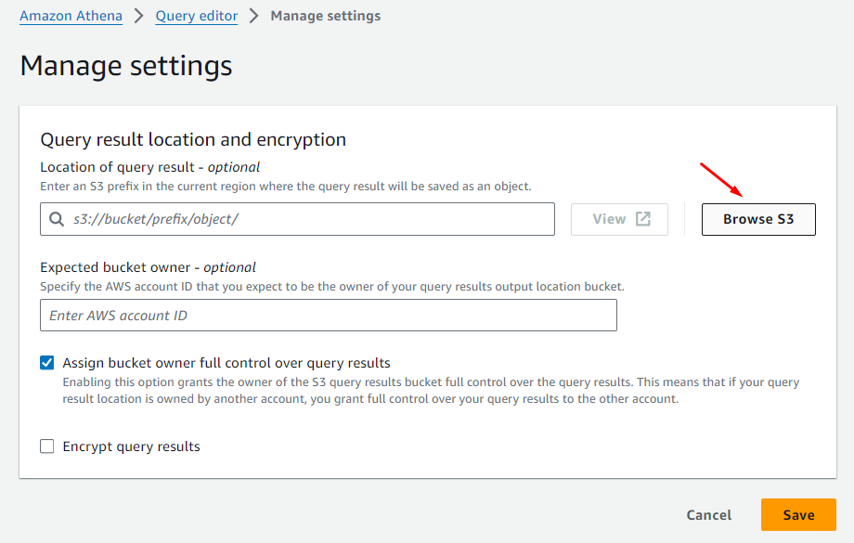Click the View button
The image size is (854, 543).
(x=619, y=219)
